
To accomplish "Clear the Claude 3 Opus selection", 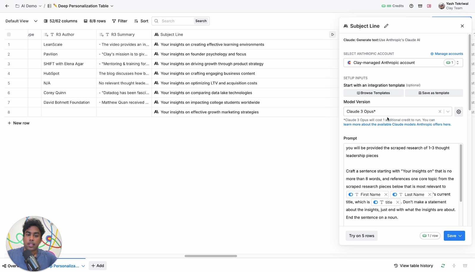I will [x=440, y=112].
